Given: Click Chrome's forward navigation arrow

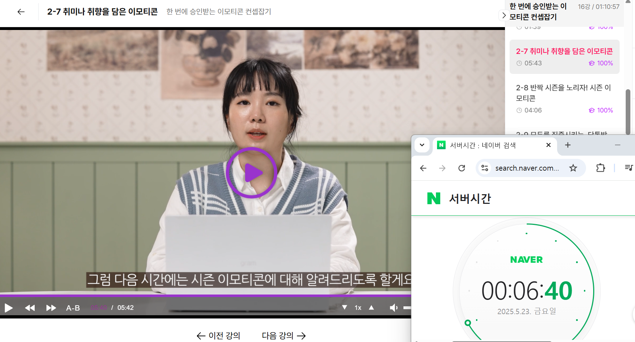Looking at the screenshot, I should coord(442,168).
